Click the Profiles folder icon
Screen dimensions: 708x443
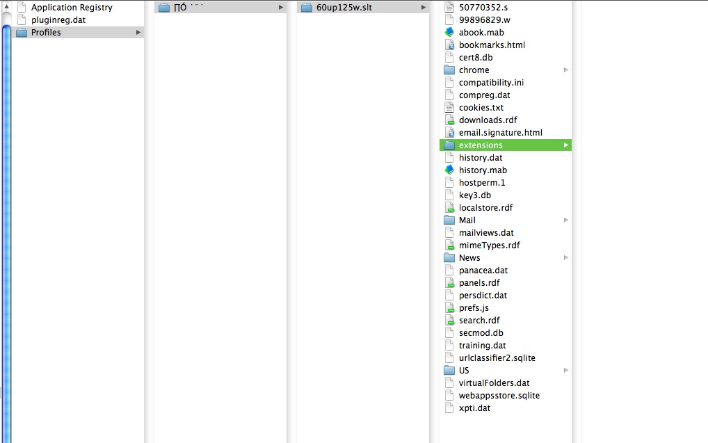point(22,33)
